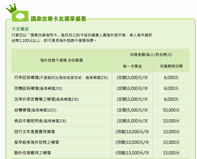The width and height of the screenshot is (197, 159).
Task: Select the 班機延誤補償 row label
Action: (38, 88)
